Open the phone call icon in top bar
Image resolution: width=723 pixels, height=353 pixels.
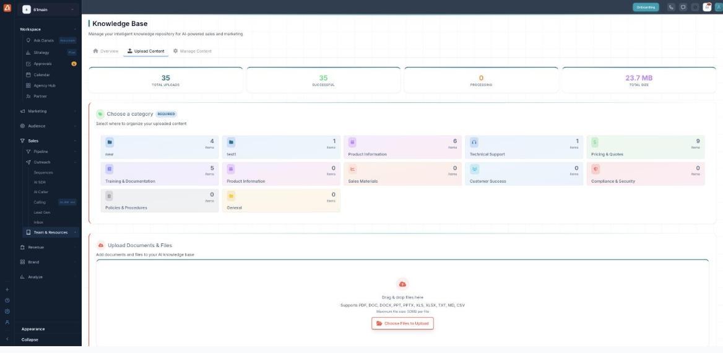pos(671,7)
